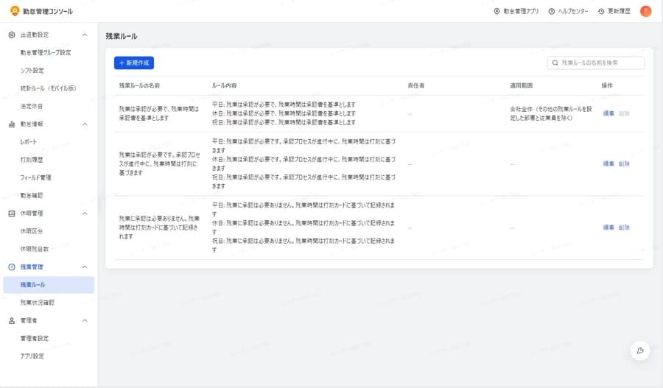Click the 勤怠情報 chart icon

(12, 124)
